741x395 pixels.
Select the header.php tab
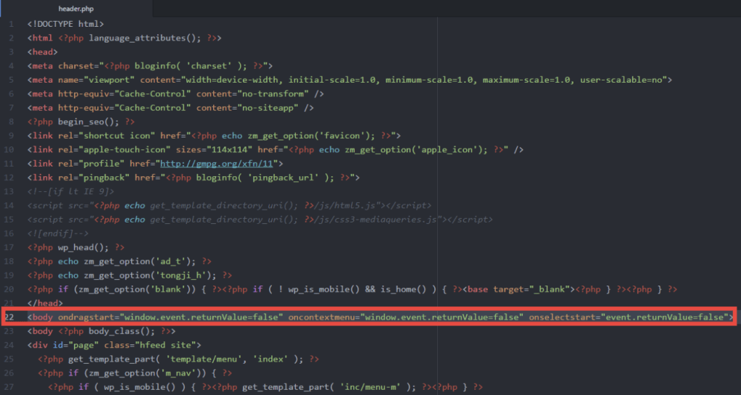[x=78, y=9]
